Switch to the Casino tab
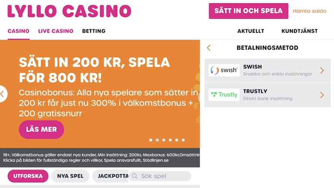The width and height of the screenshot is (334, 188). (18, 31)
